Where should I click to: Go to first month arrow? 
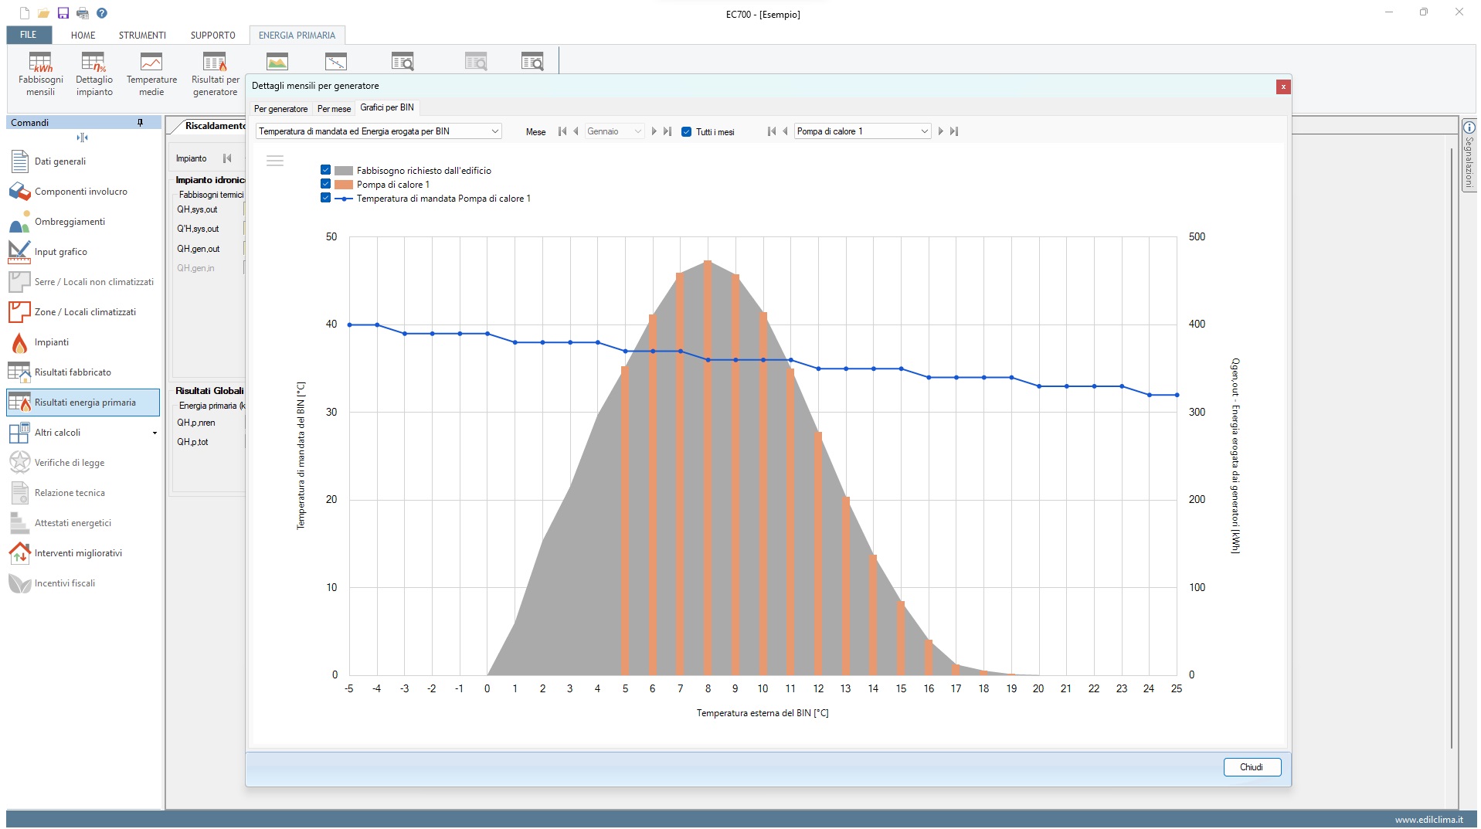coord(562,131)
